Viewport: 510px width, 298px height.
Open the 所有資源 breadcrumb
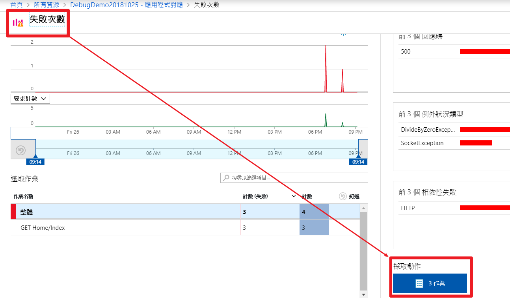(46, 5)
